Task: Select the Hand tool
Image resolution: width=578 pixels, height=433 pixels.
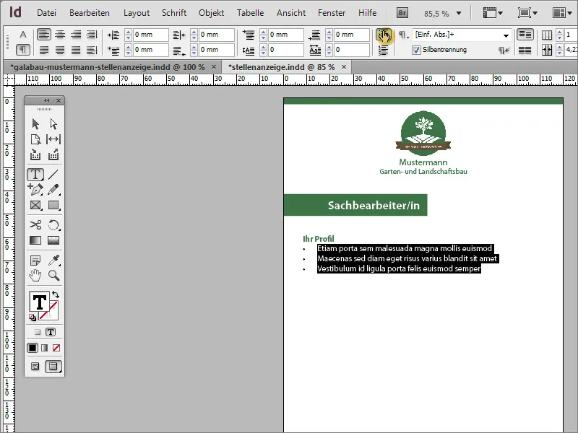Action: pos(35,276)
